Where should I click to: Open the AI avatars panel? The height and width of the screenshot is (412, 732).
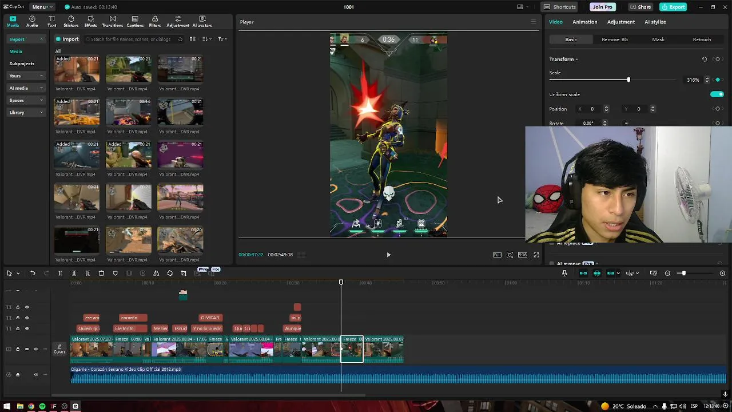pyautogui.click(x=202, y=22)
